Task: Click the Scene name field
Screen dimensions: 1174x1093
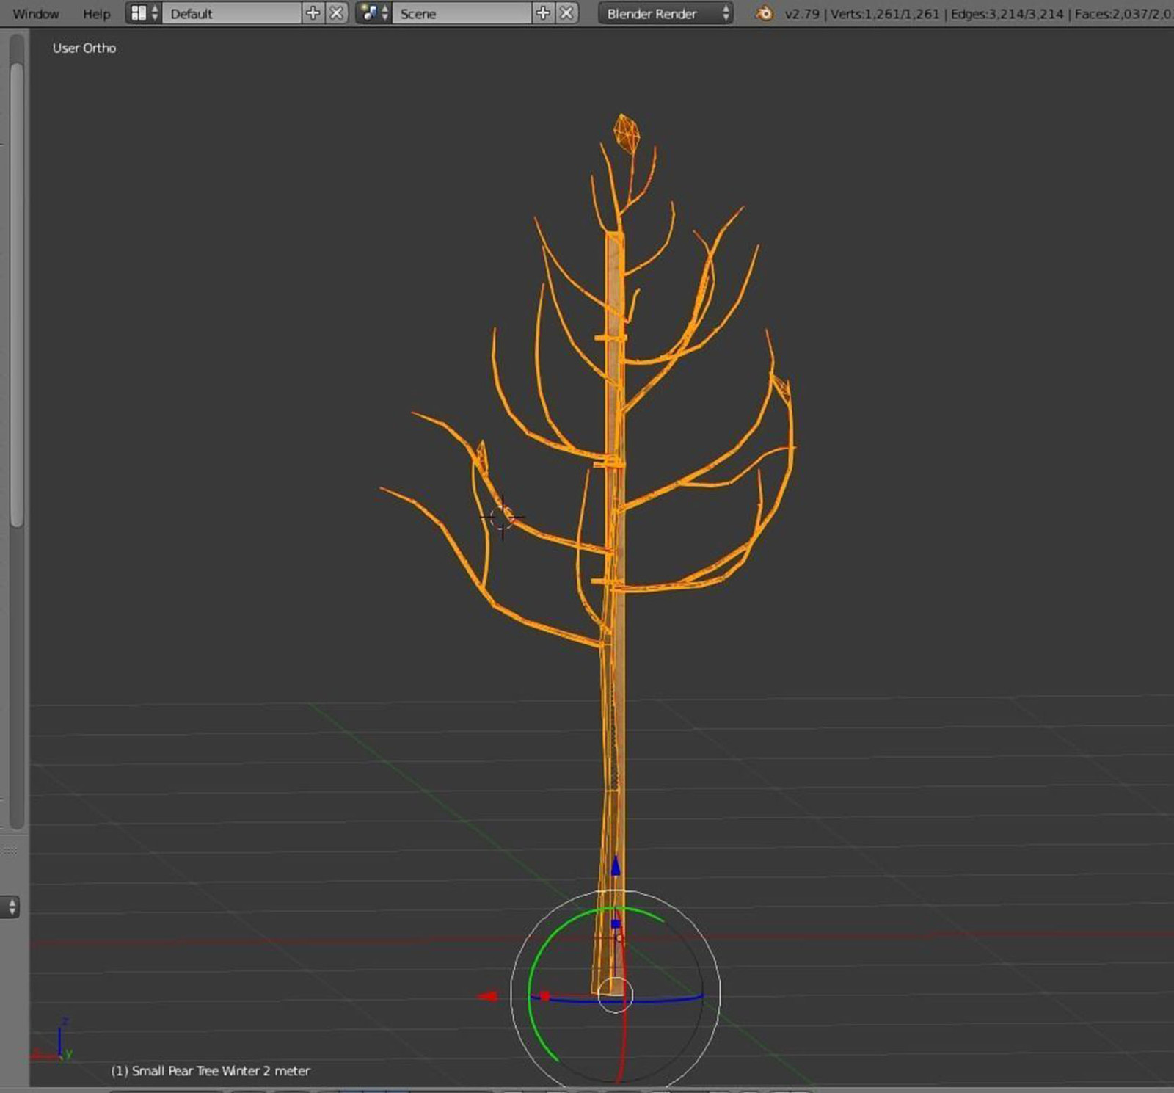Action: coord(462,13)
